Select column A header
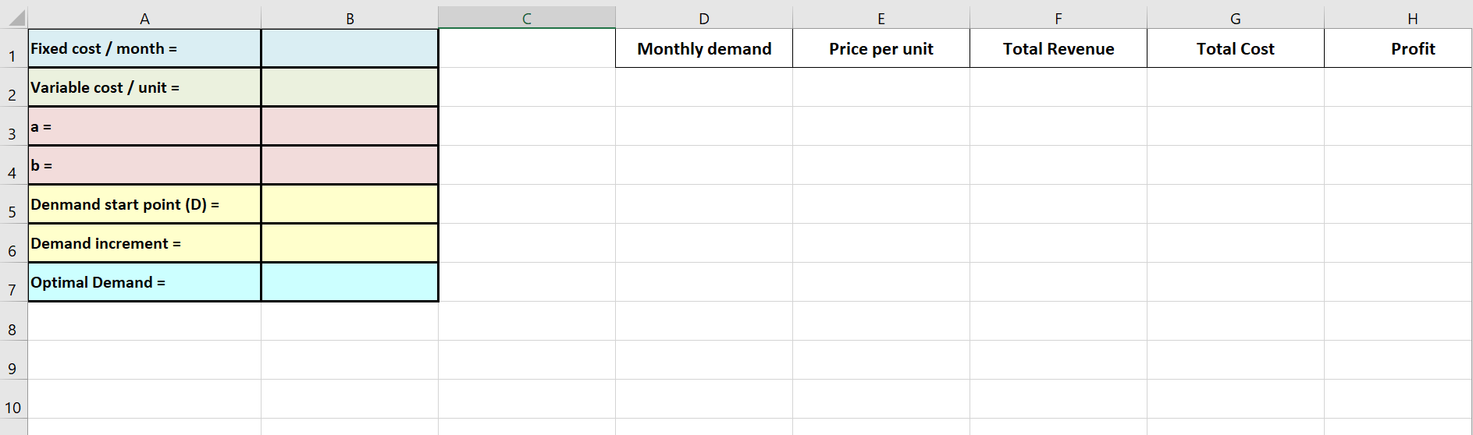The width and height of the screenshot is (1473, 435). [144, 18]
